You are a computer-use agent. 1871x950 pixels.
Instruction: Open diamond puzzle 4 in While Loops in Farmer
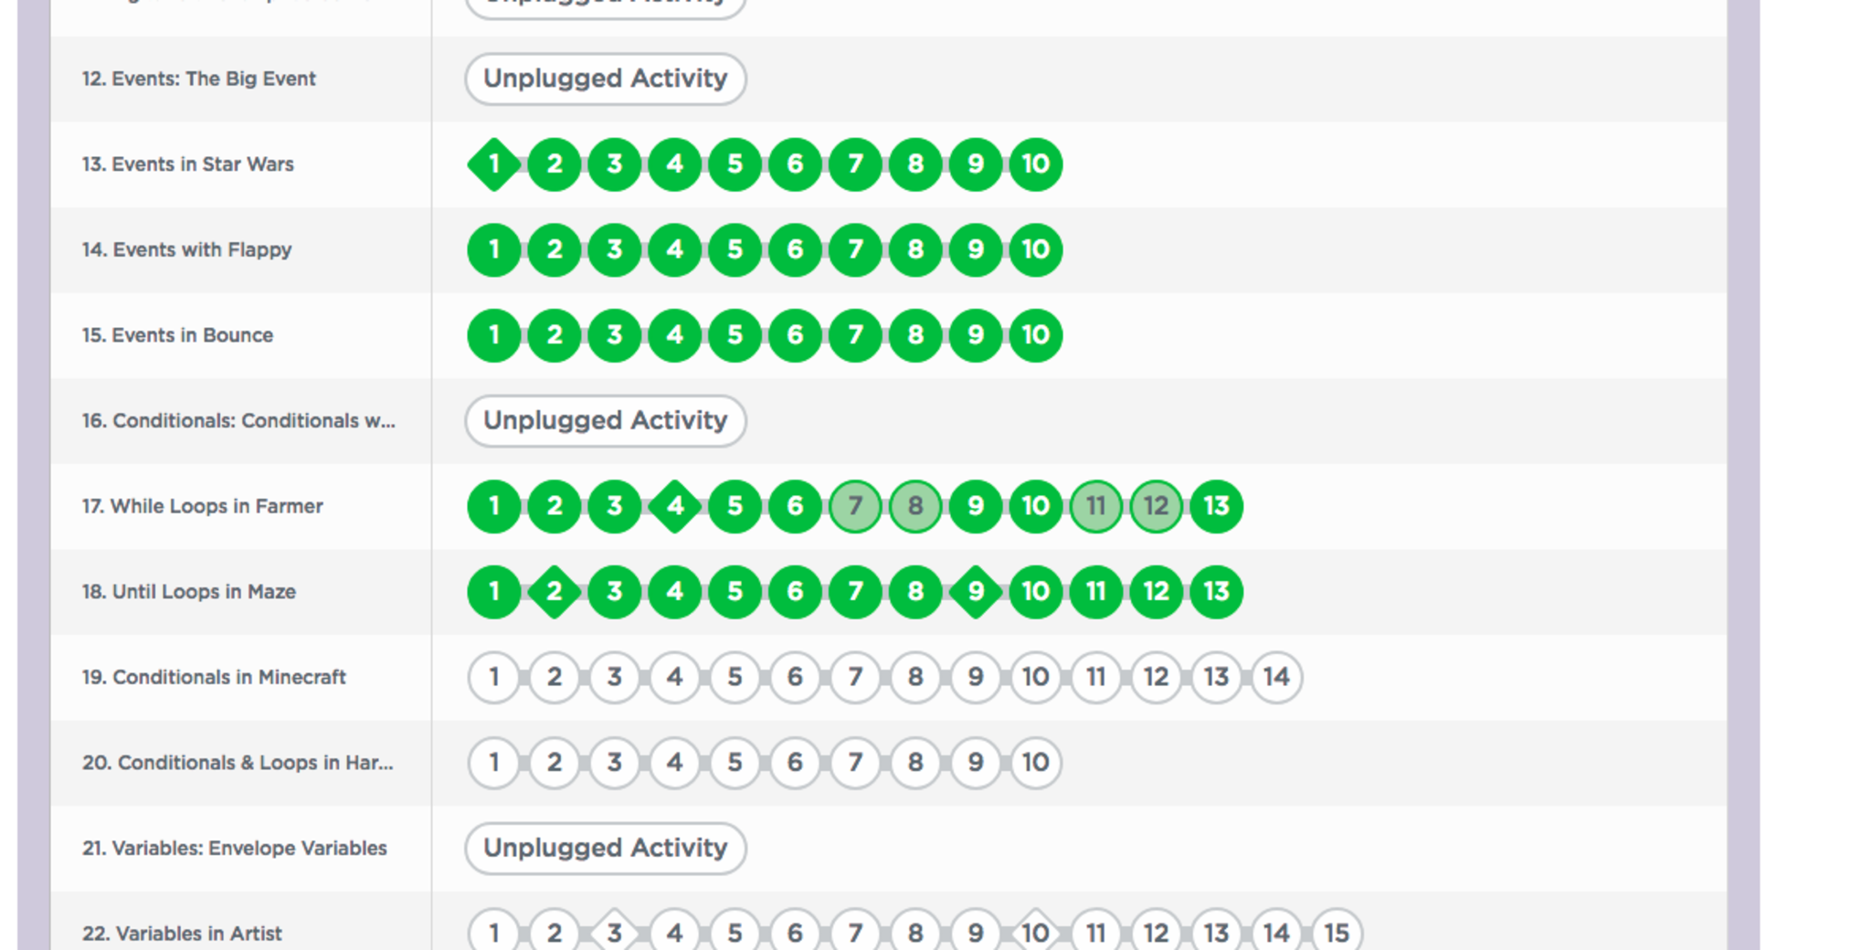pyautogui.click(x=675, y=506)
